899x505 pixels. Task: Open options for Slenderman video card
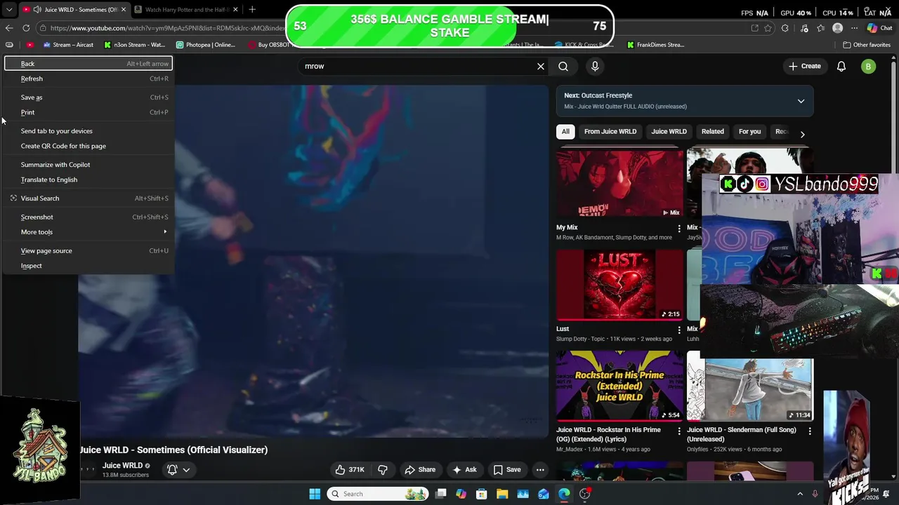(809, 431)
